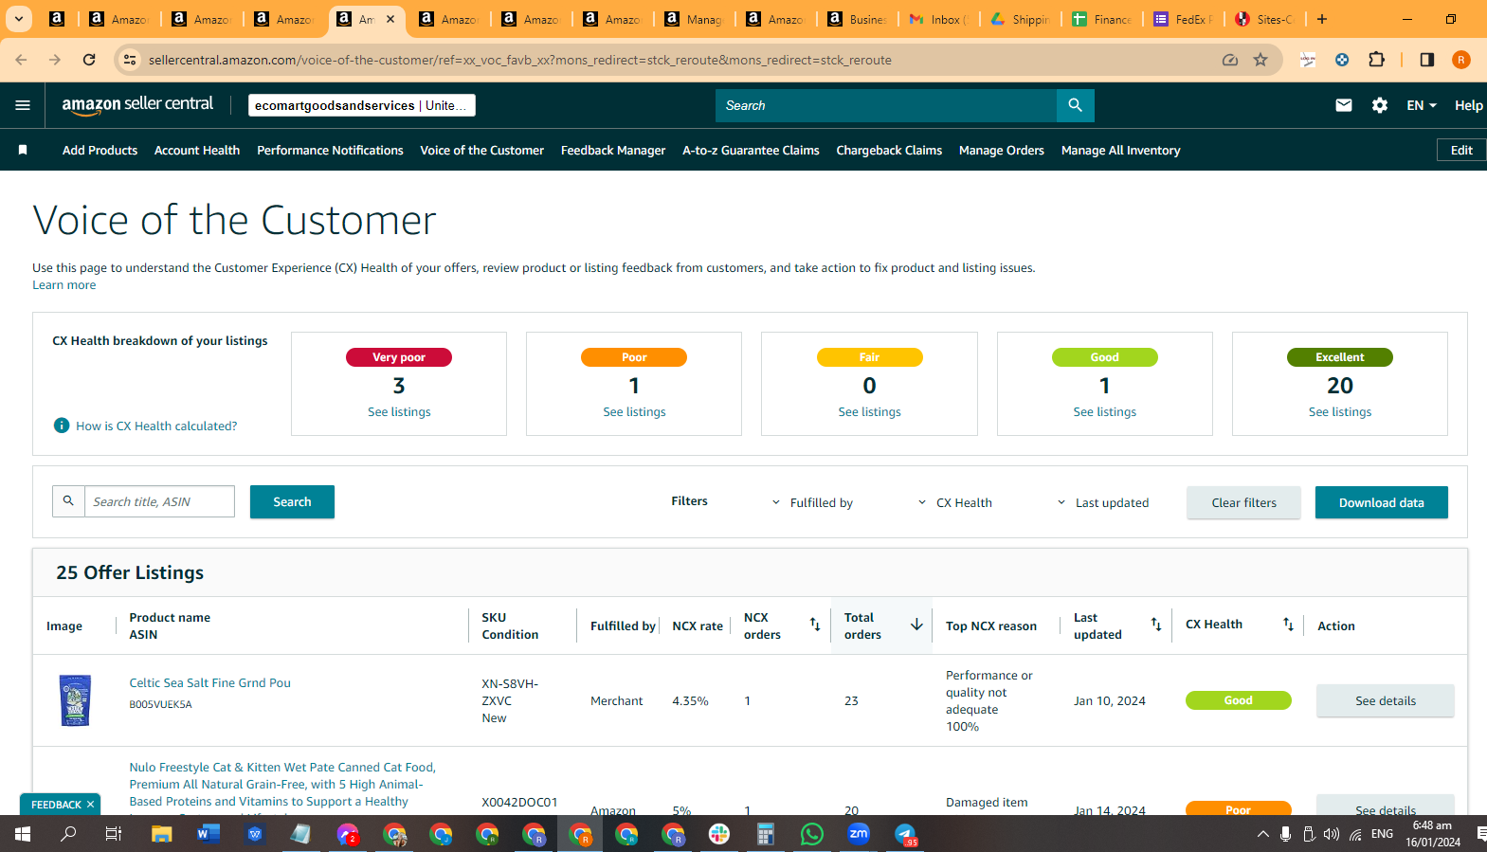Click the teal Search button
The height and width of the screenshot is (852, 1487).
[x=292, y=501]
